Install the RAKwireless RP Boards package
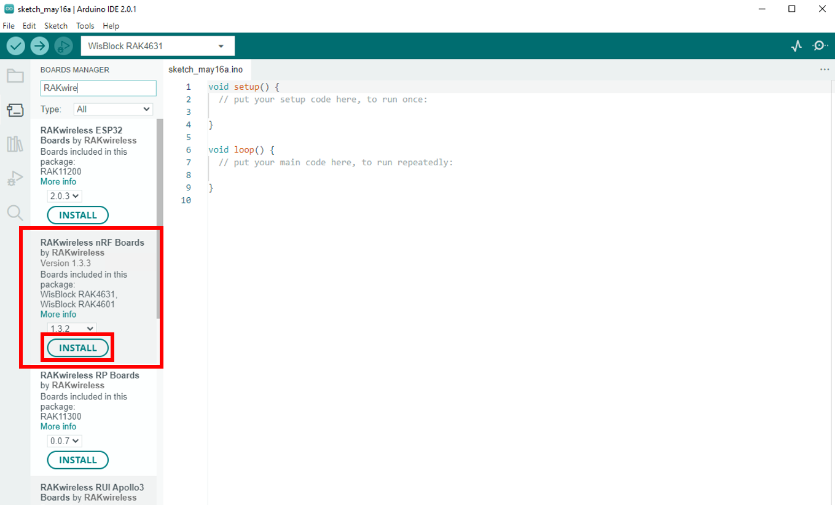Image resolution: width=835 pixels, height=505 pixels. pyautogui.click(x=78, y=460)
